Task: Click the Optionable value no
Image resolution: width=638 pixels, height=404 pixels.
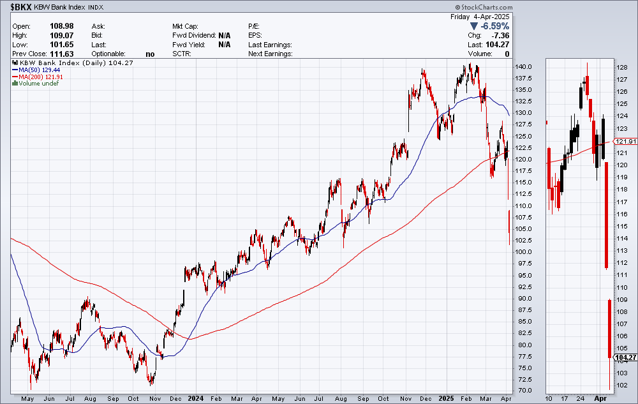Action: [150, 54]
